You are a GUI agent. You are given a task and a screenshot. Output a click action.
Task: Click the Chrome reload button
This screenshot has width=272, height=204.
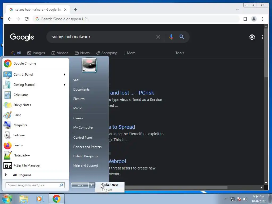(x=27, y=19)
